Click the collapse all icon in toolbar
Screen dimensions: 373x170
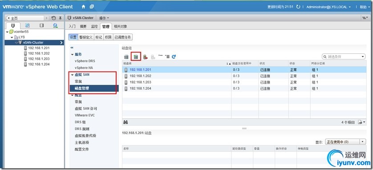point(161,56)
